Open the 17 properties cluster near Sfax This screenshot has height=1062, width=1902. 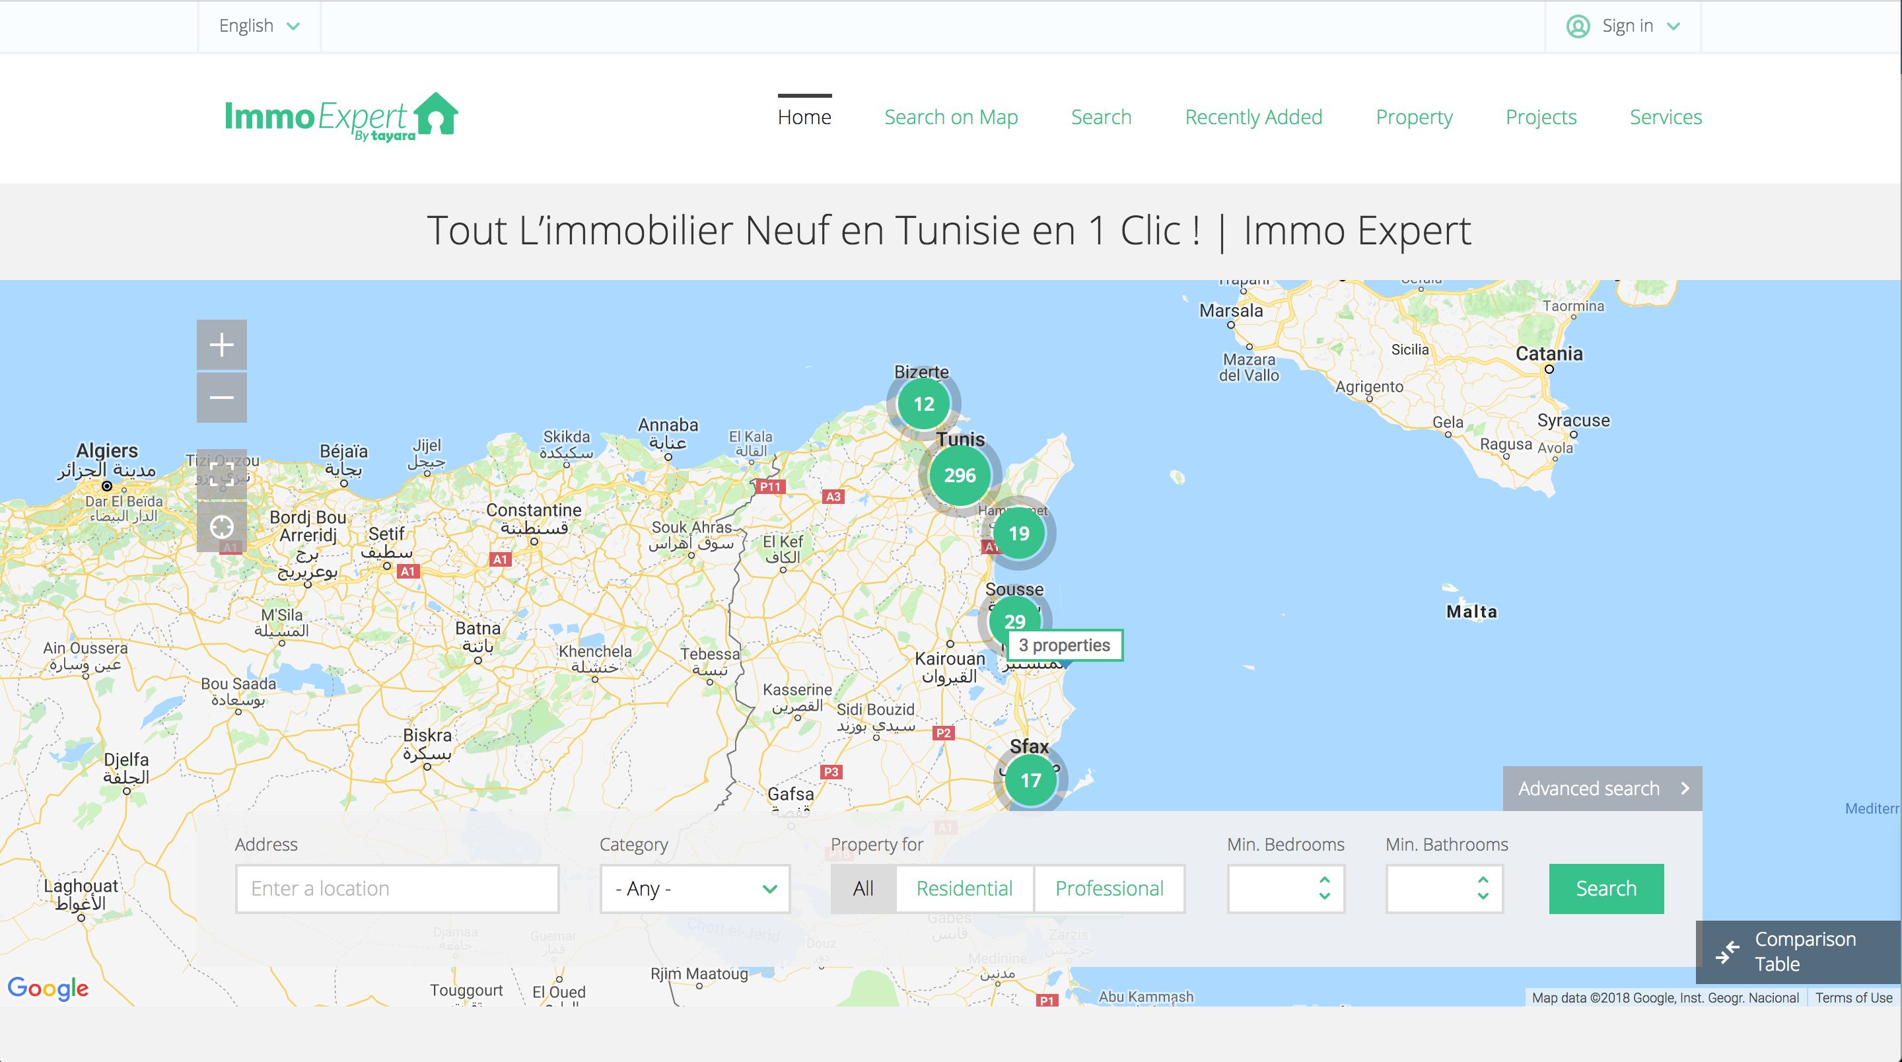click(x=1031, y=780)
